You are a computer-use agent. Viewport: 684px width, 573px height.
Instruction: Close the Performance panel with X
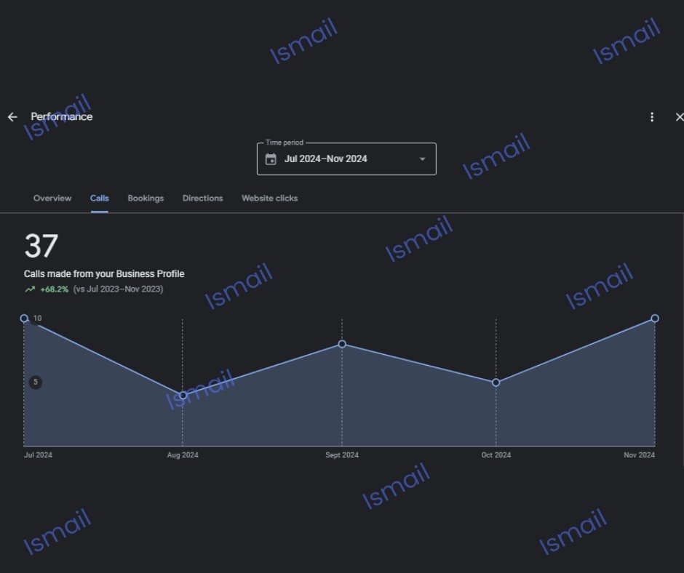[x=679, y=117]
